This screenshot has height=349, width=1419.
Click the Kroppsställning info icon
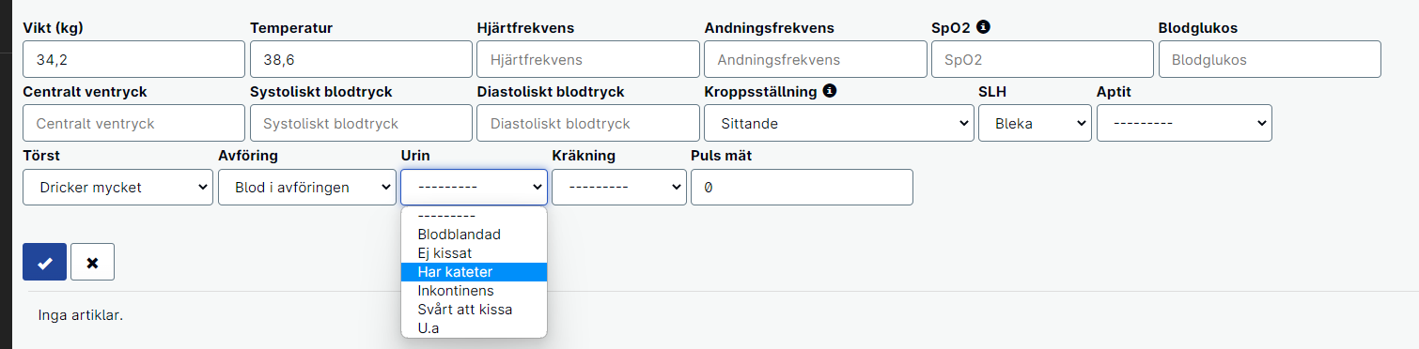coord(830,91)
